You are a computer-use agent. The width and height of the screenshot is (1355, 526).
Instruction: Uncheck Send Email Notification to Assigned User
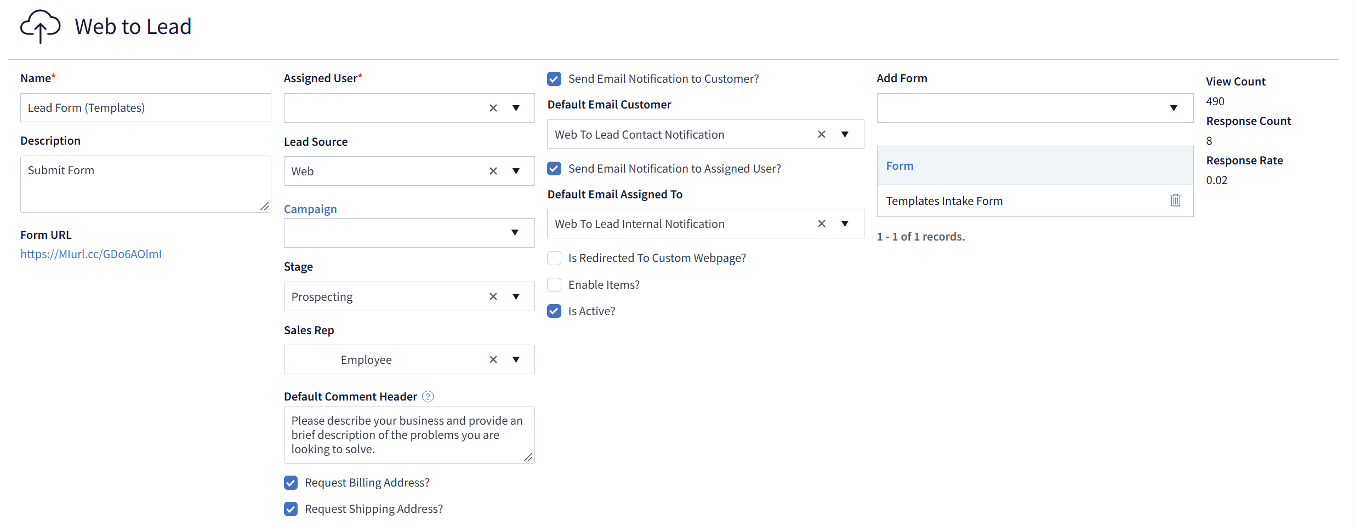pos(554,168)
